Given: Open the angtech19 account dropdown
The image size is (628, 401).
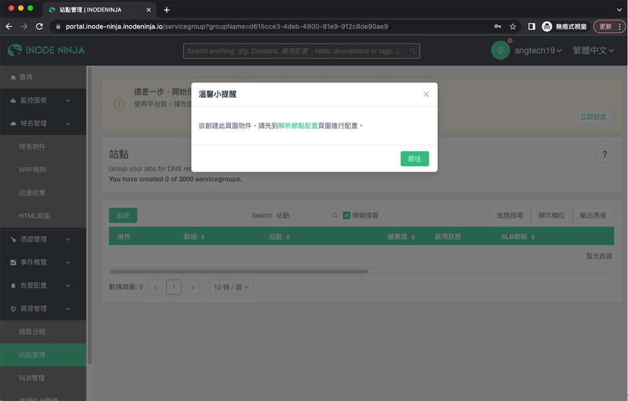Looking at the screenshot, I should 538,50.
